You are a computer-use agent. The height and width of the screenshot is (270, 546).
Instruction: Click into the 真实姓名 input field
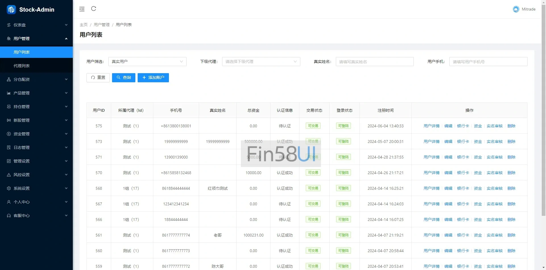[x=375, y=62]
